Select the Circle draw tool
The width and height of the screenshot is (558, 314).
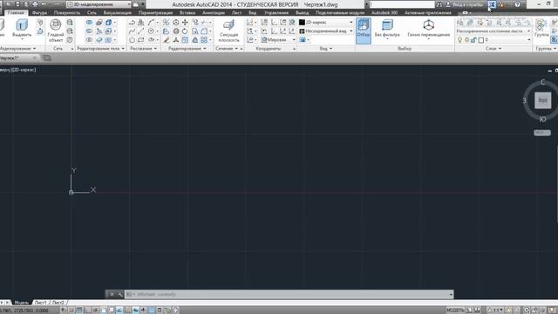151,31
